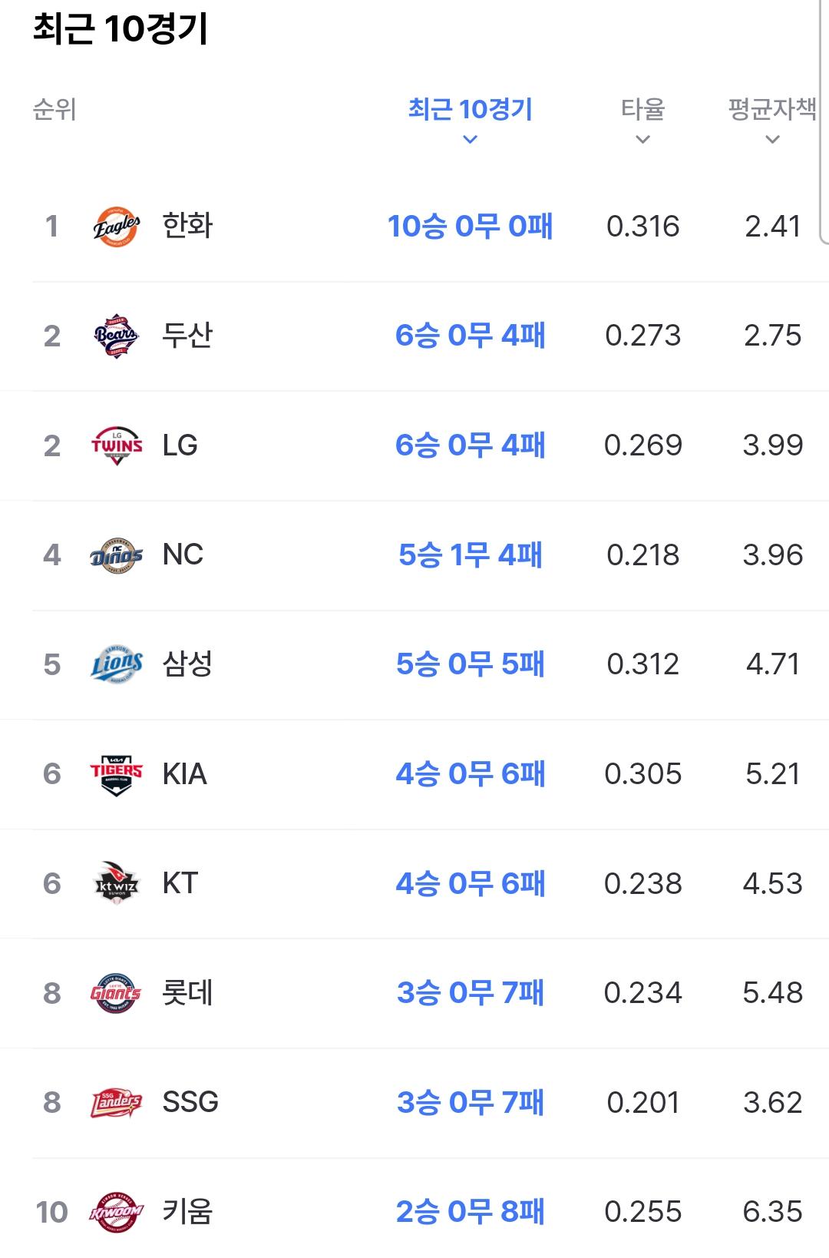Select the 타율 column header
Viewport: 829px width, 1258px height.
643,110
